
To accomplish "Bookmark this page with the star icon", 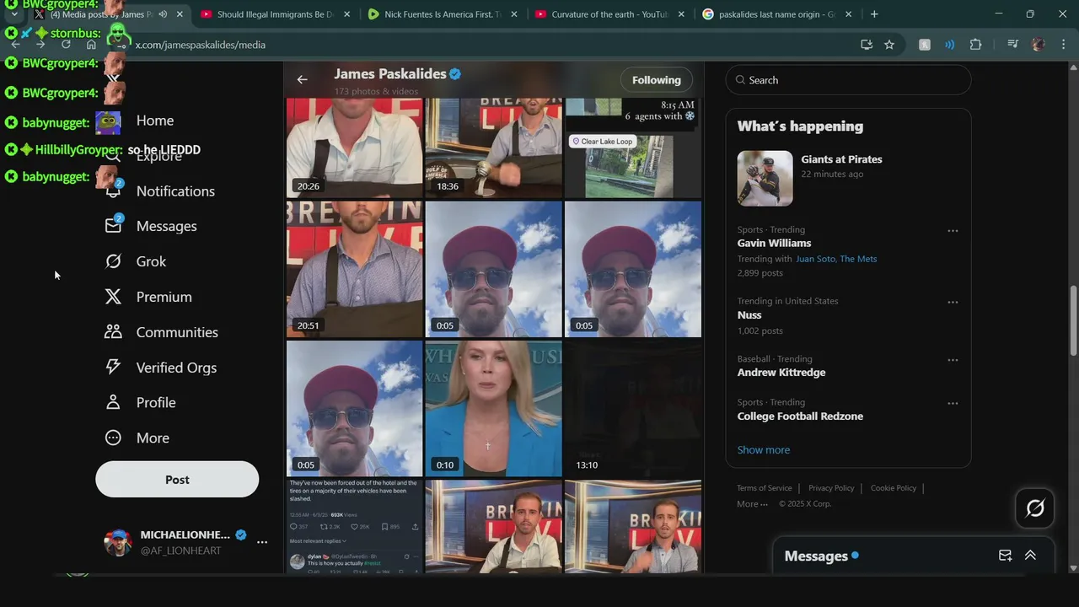I will pos(889,45).
